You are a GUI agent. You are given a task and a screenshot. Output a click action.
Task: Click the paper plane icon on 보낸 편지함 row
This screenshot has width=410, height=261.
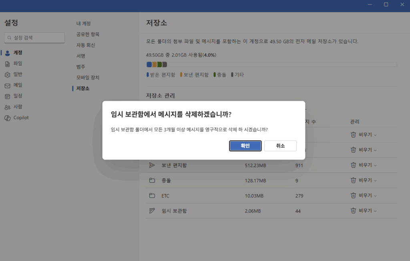[152, 165]
